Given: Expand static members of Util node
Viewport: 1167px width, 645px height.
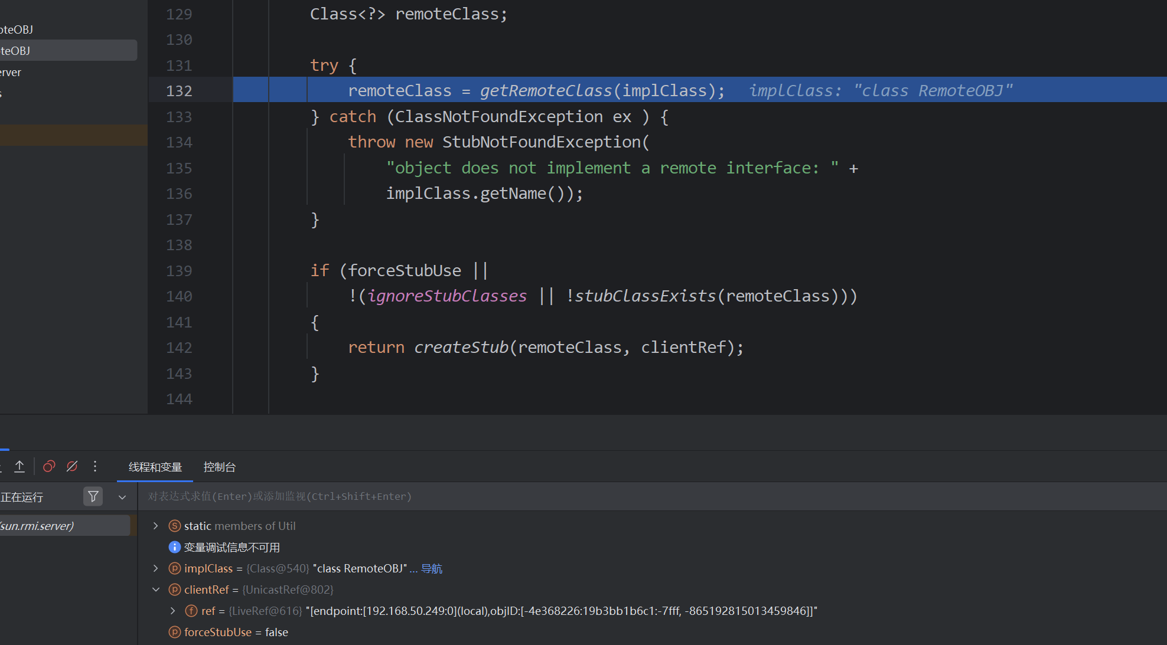Looking at the screenshot, I should pyautogui.click(x=156, y=526).
